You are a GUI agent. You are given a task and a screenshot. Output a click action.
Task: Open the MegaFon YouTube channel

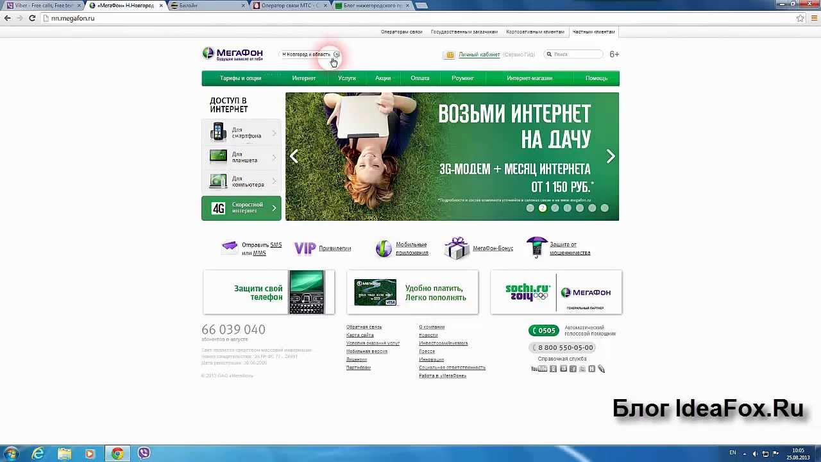539,368
